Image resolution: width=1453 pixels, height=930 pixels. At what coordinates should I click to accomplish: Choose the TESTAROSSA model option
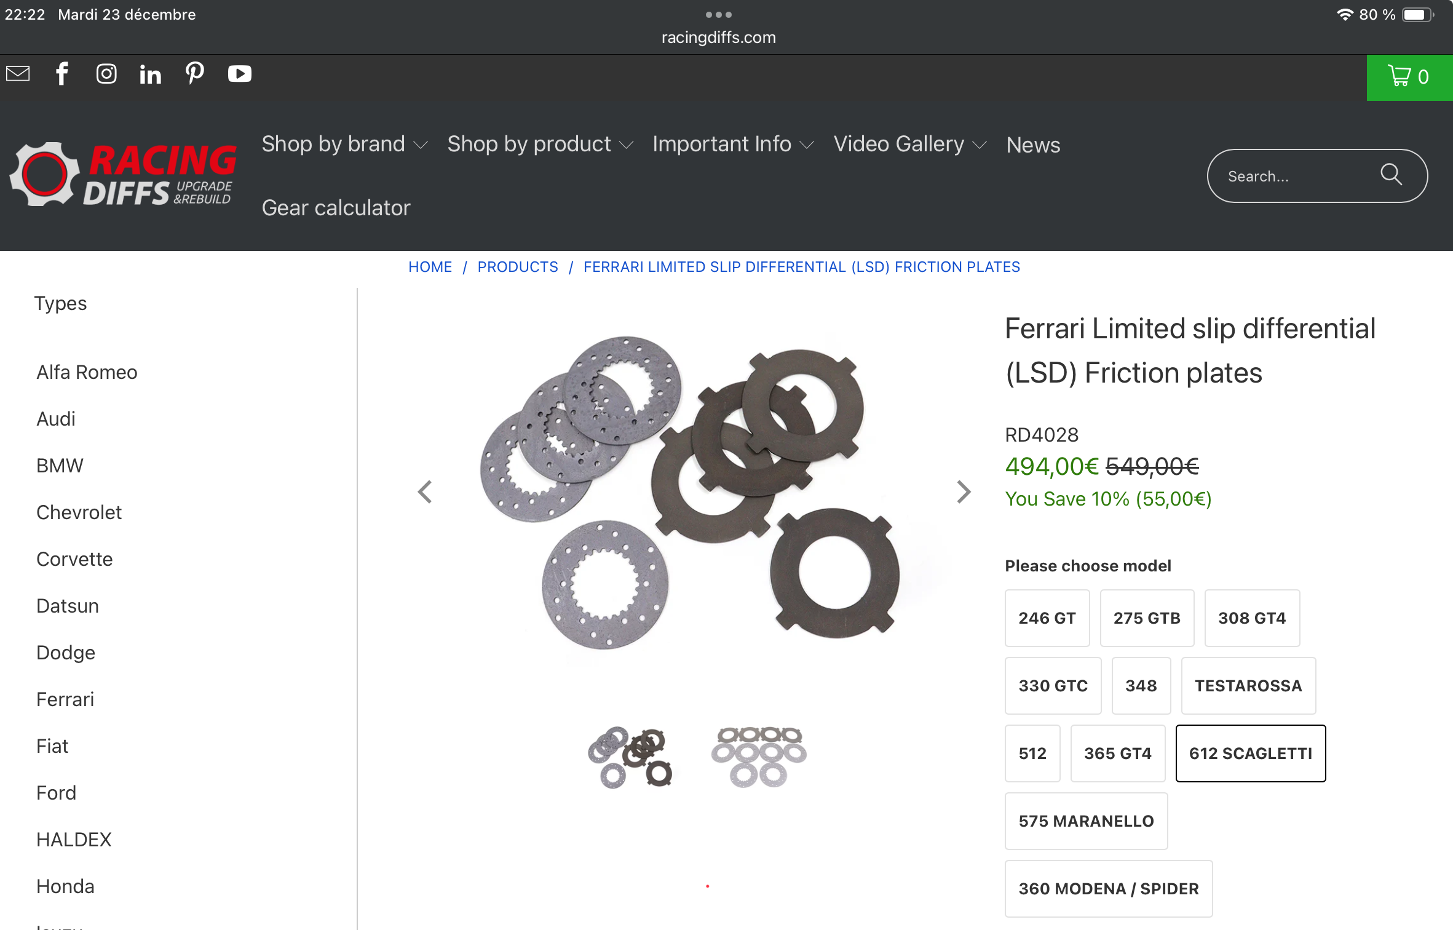click(x=1248, y=685)
